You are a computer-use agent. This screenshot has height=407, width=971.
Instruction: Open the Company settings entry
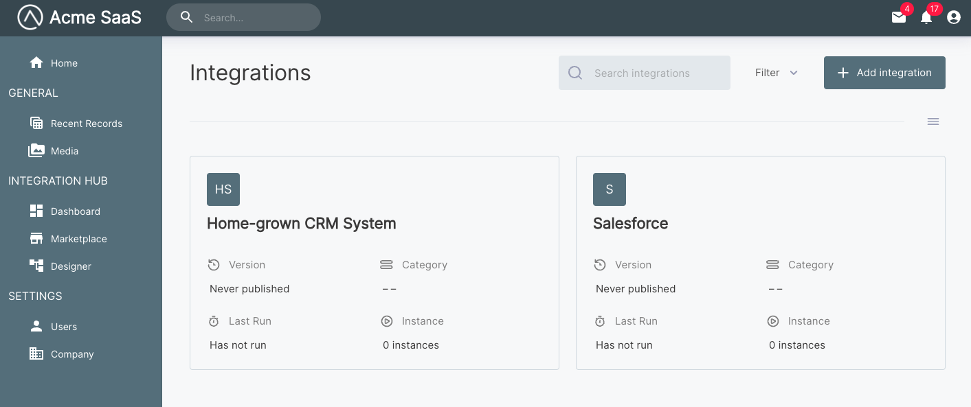71,353
